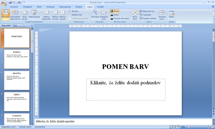Arrange windows V kaskado
This screenshot has width=215, height=129.
click(x=145, y=15)
